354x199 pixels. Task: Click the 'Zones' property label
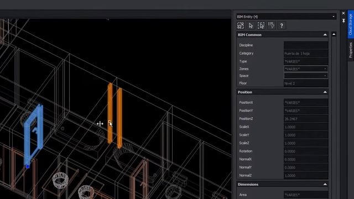click(244, 69)
